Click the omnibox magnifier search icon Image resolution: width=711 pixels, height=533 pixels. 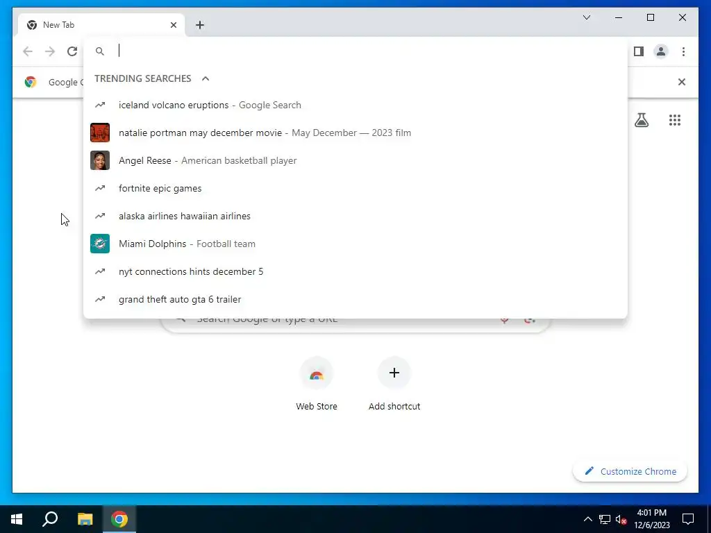100,51
